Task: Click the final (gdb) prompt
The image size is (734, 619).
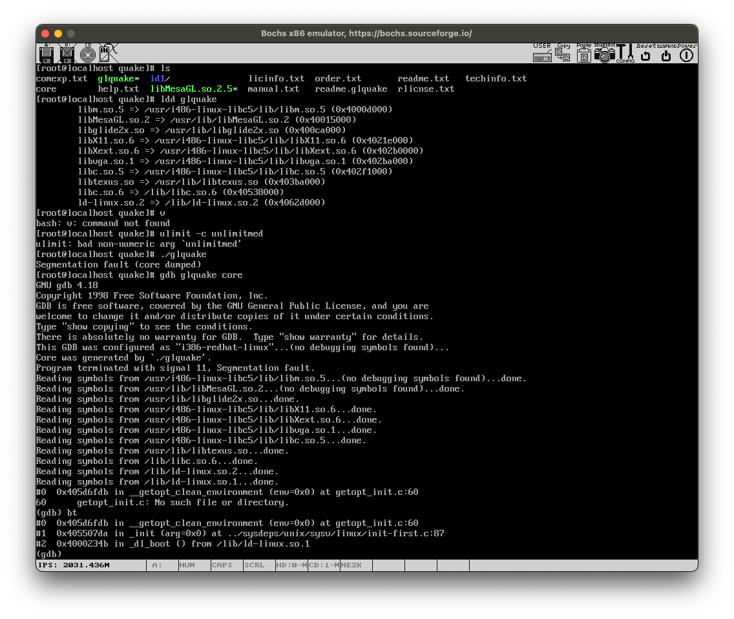Action: [48, 554]
